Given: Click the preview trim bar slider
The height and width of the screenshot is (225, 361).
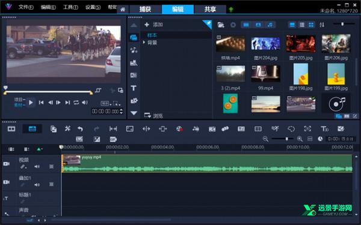Looking at the screenshot, I should click(x=48, y=92).
